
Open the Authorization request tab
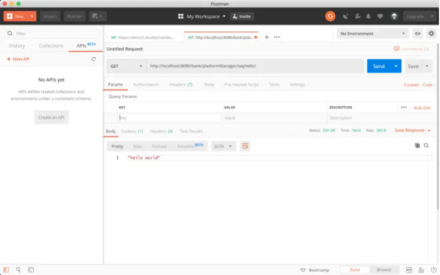[146, 85]
